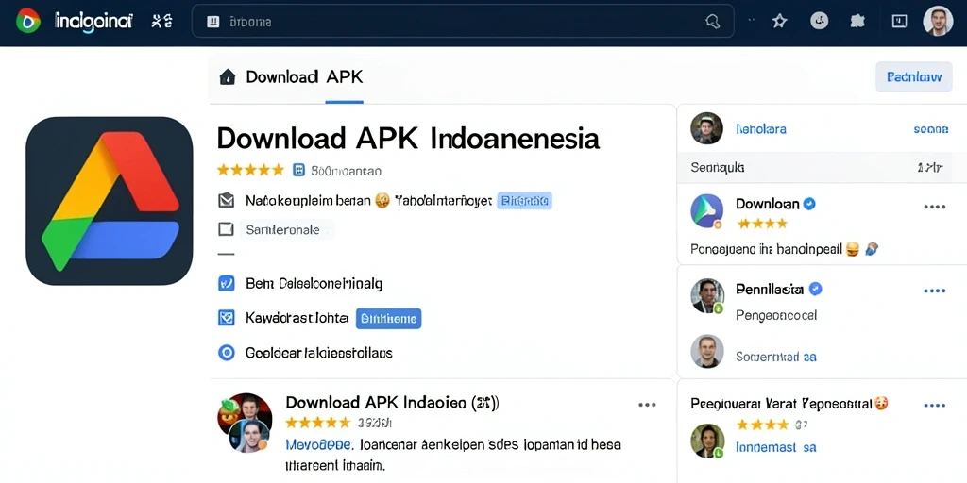This screenshot has height=483, width=967.
Task: Click the Pennllasiat user avatar
Action: [x=706, y=295]
